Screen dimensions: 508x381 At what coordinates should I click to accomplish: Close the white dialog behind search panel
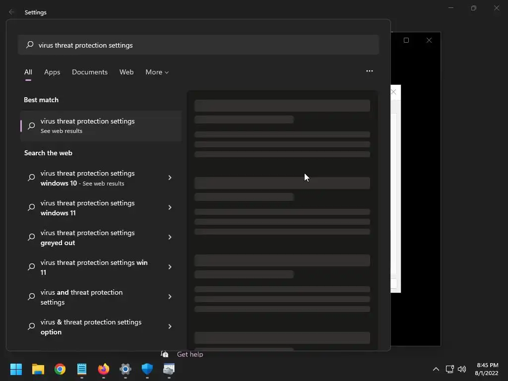(393, 92)
